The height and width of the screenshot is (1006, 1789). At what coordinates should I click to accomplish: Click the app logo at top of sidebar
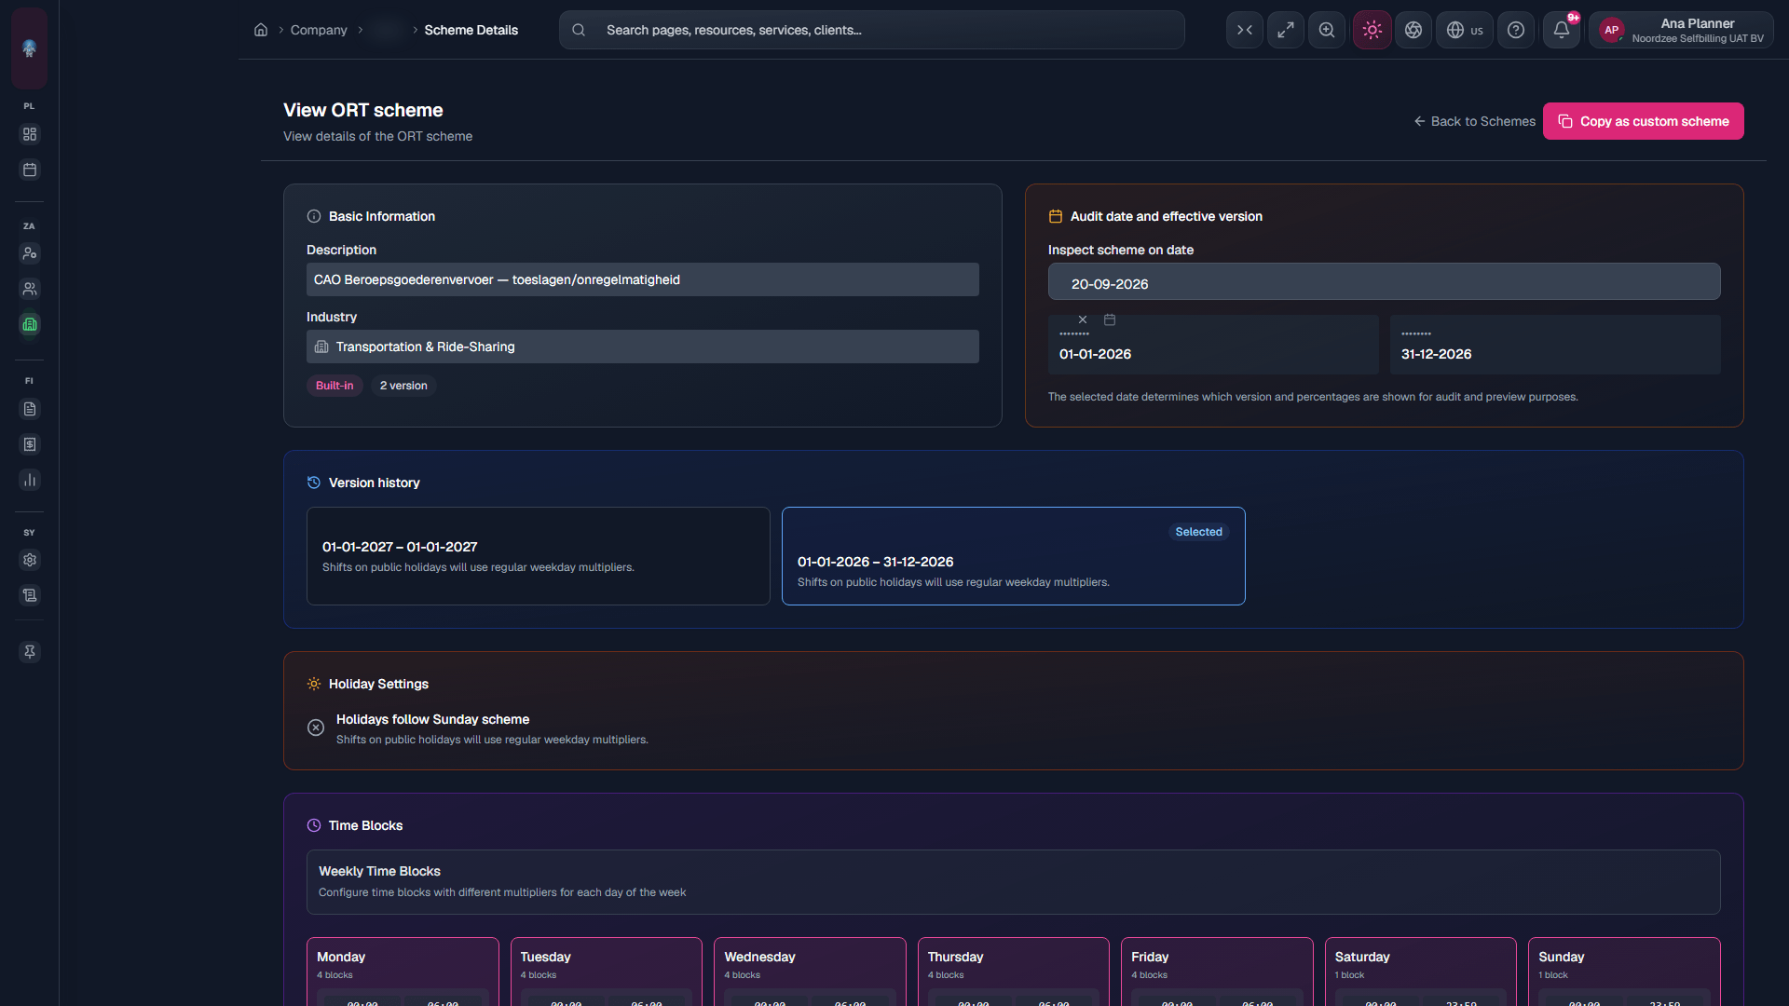pos(30,48)
